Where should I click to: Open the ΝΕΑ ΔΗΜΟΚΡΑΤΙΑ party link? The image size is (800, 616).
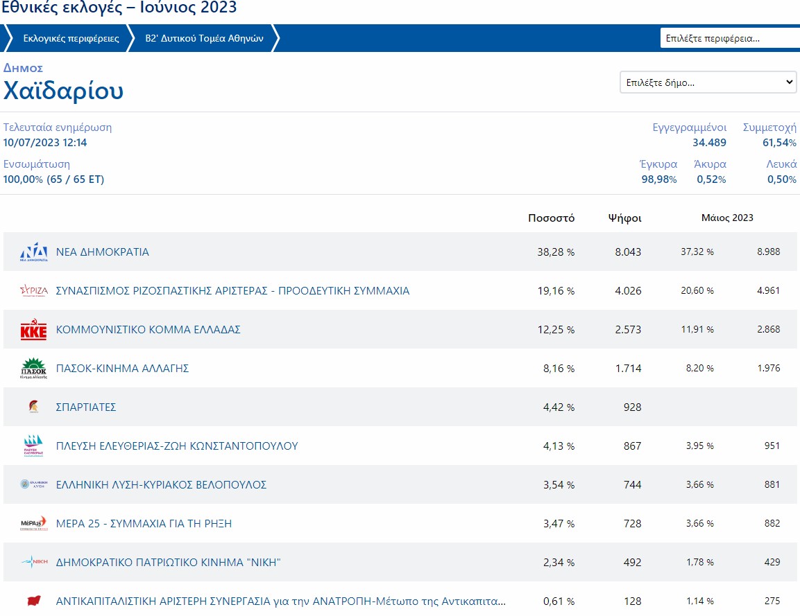coord(103,252)
